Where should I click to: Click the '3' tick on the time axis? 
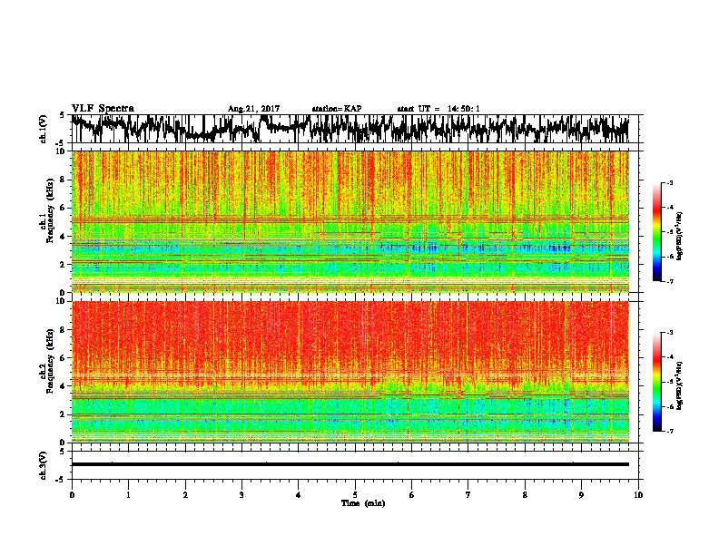point(241,495)
